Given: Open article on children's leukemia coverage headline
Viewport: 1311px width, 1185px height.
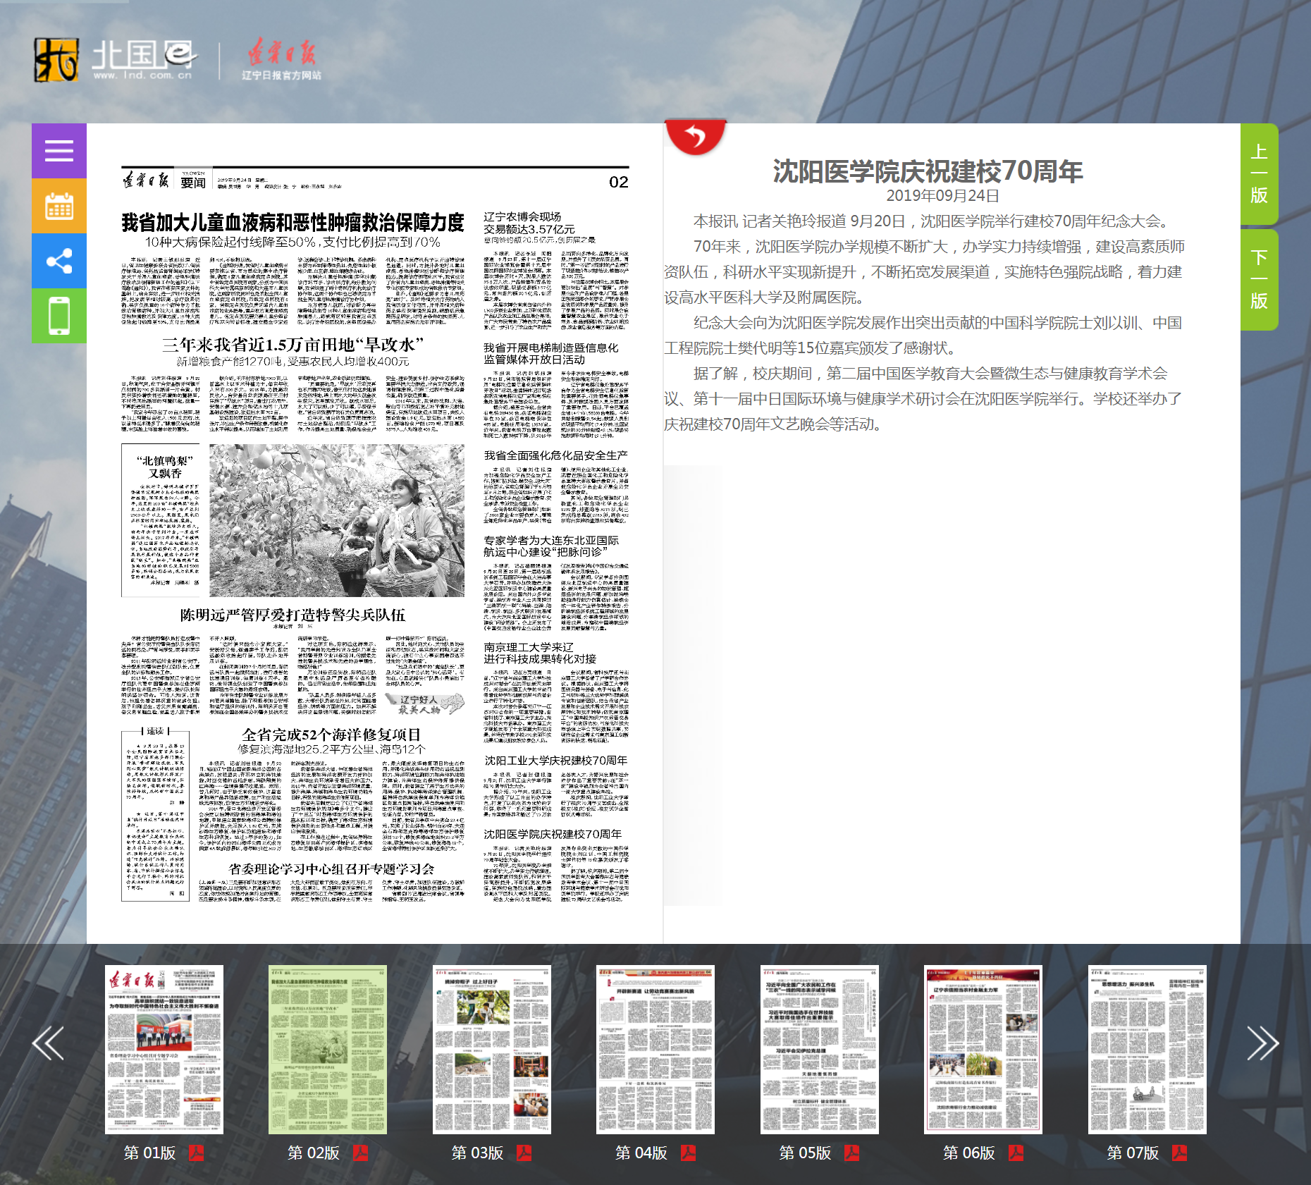Looking at the screenshot, I should tap(293, 223).
